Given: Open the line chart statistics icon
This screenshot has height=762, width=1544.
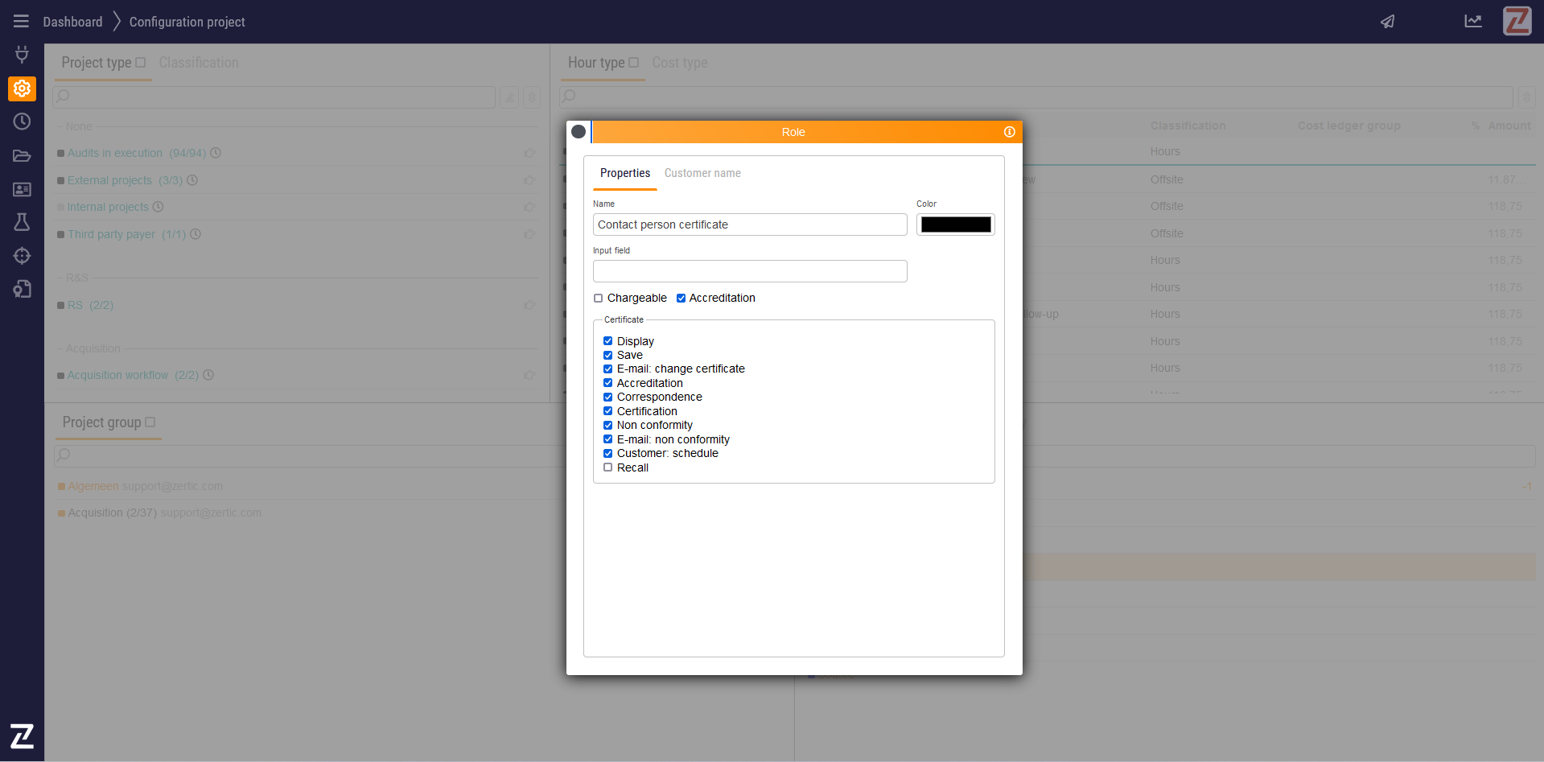Looking at the screenshot, I should (1472, 22).
